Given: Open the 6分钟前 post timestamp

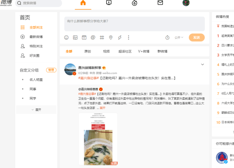Looking at the screenshot, I should tap(83, 73).
